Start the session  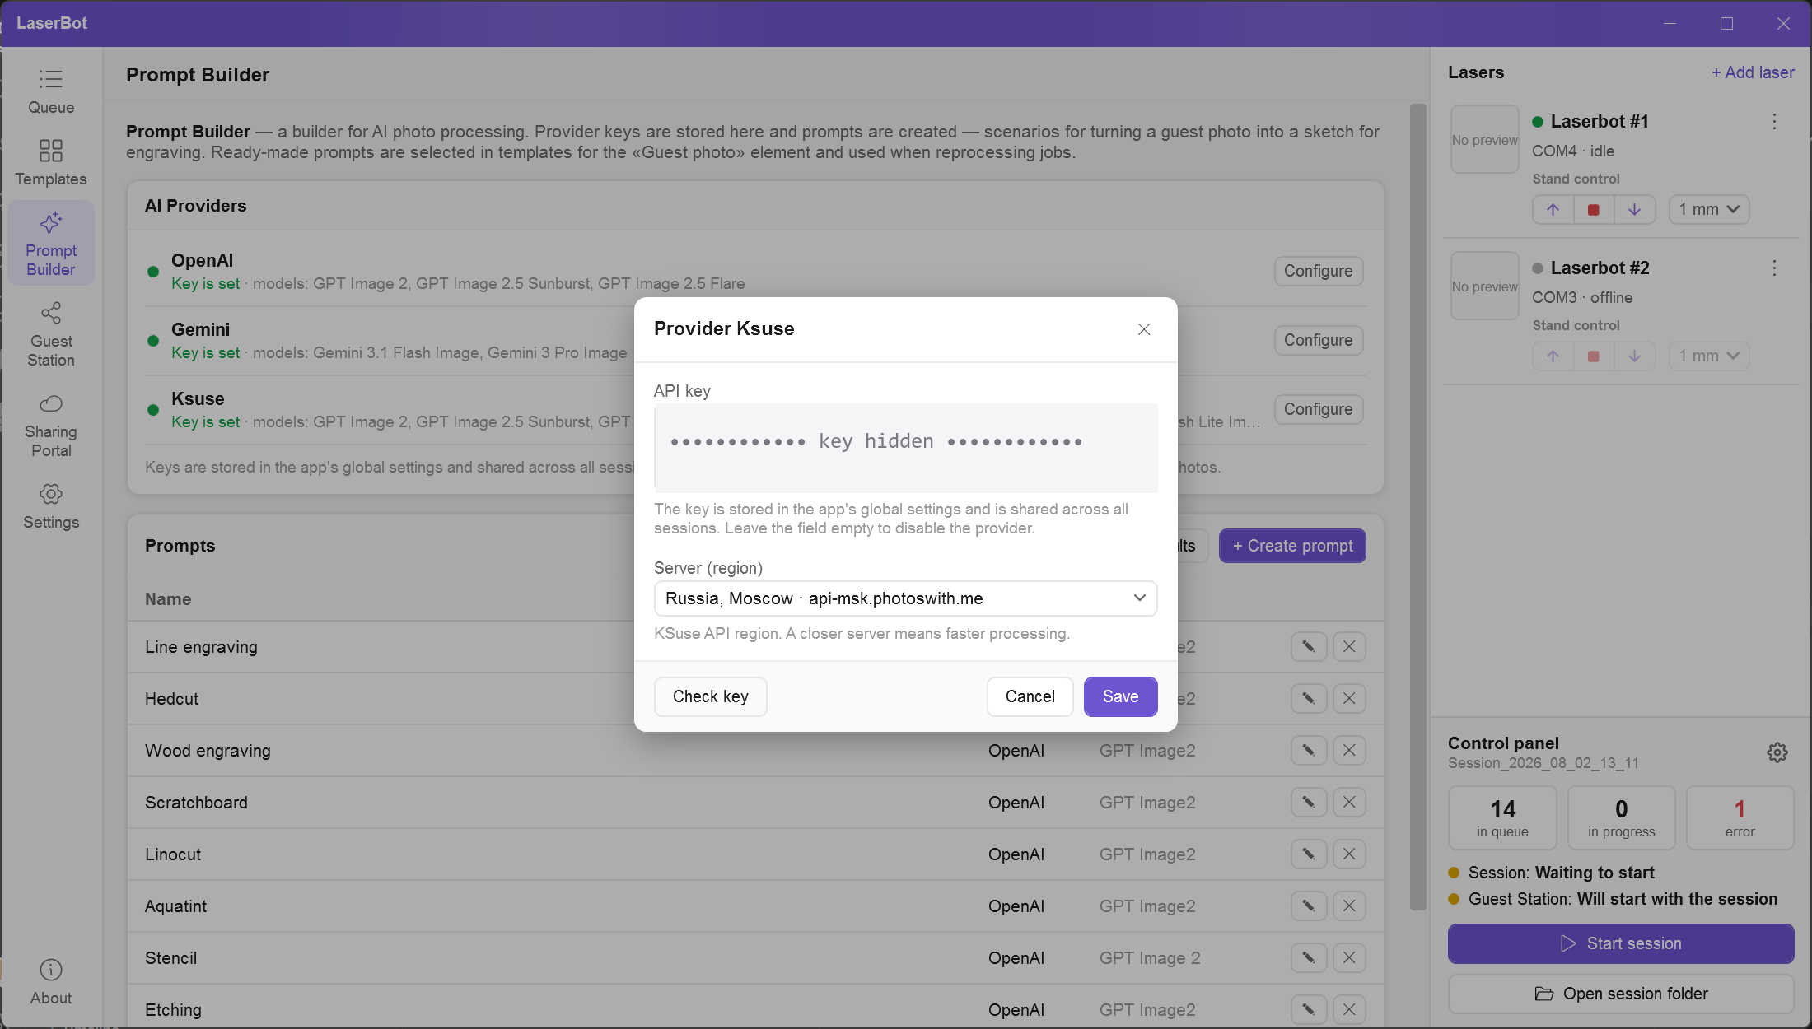click(x=1620, y=944)
